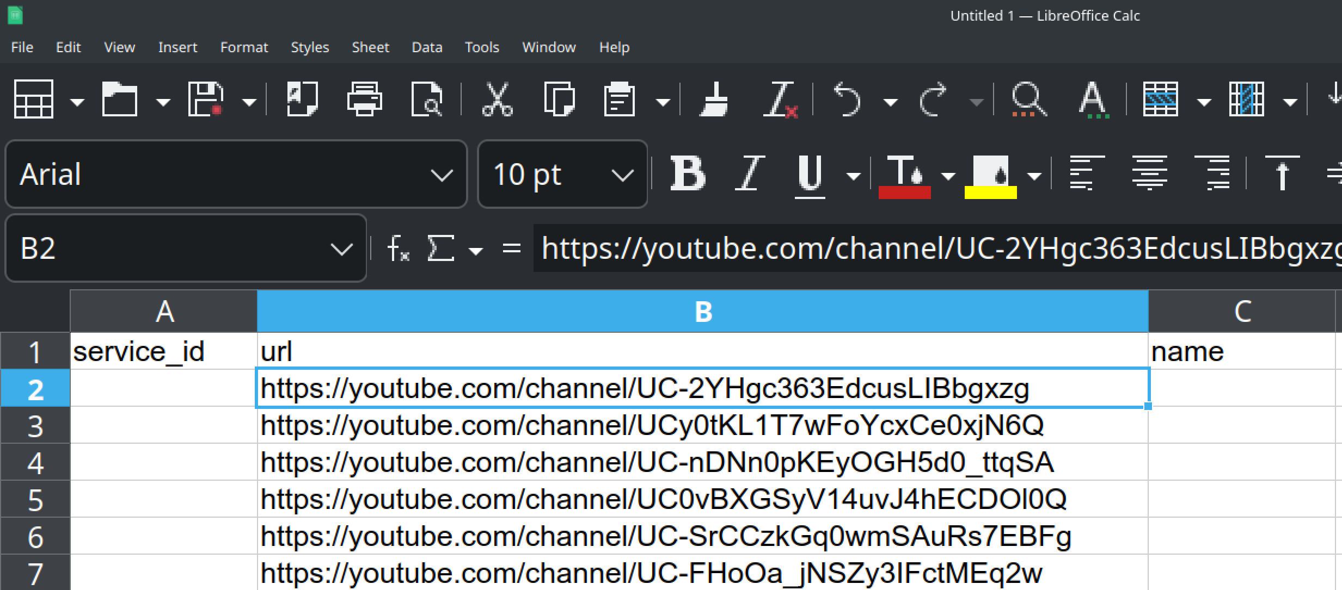Apply the yellow background color
1342x590 pixels.
(990, 176)
